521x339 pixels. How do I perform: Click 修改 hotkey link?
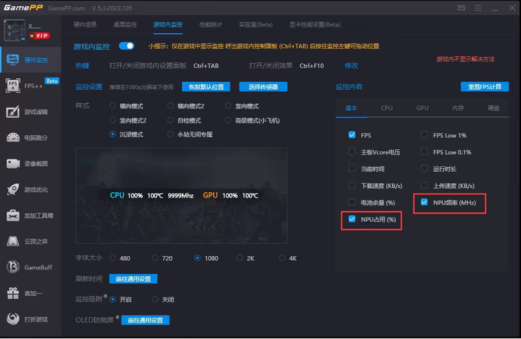click(x=351, y=65)
